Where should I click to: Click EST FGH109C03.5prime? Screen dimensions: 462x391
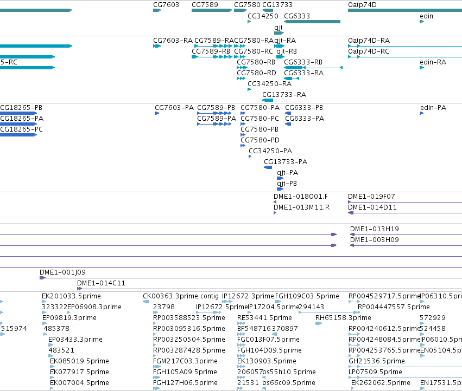(307, 296)
